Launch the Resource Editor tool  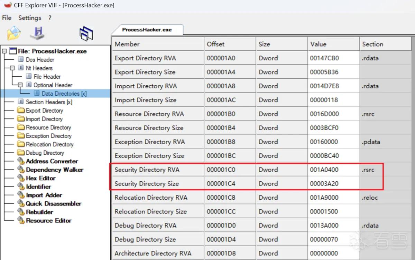[49, 221]
